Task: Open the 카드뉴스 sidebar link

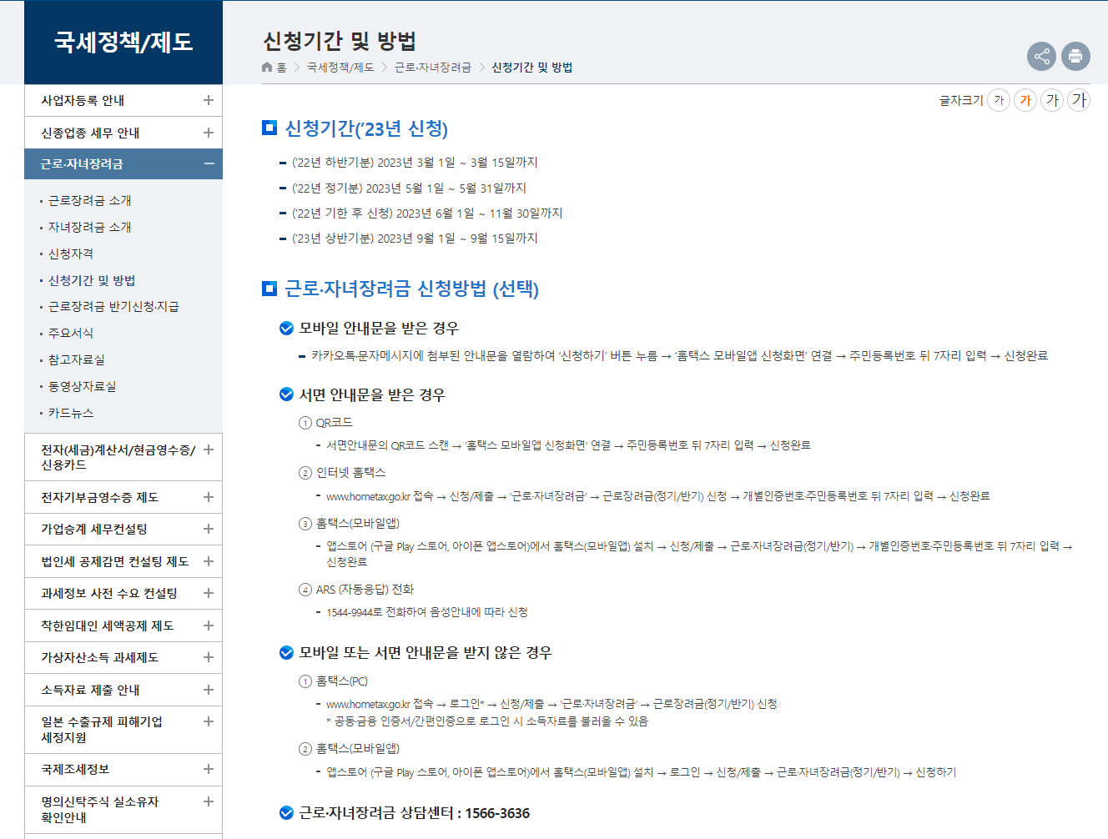Action: pos(73,413)
